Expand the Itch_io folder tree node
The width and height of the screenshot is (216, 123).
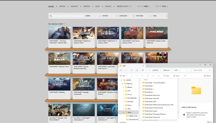tap(123, 105)
